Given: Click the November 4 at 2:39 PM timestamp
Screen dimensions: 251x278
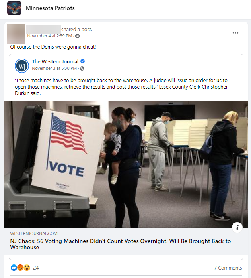Looking at the screenshot, I should (x=50, y=36).
